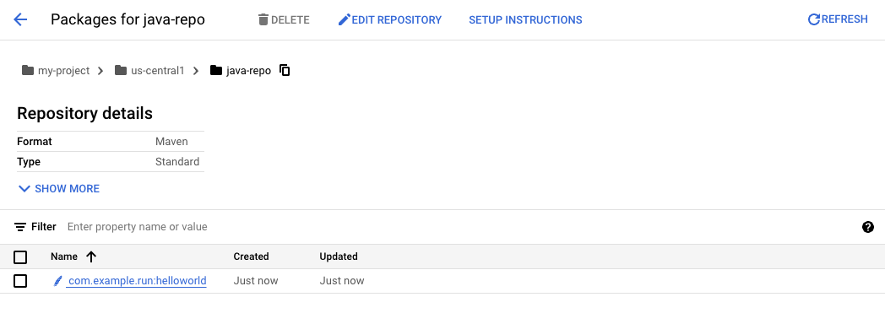The image size is (885, 324).
Task: Click the Delete trash icon
Action: point(263,19)
